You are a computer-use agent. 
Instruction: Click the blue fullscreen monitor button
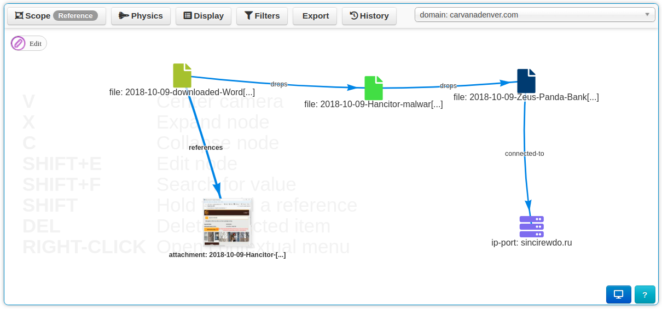click(618, 294)
